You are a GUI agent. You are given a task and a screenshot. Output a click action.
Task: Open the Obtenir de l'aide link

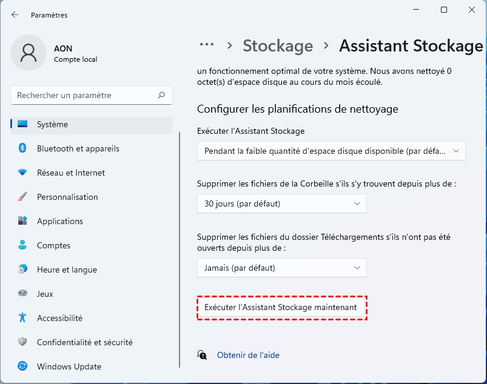coord(248,355)
